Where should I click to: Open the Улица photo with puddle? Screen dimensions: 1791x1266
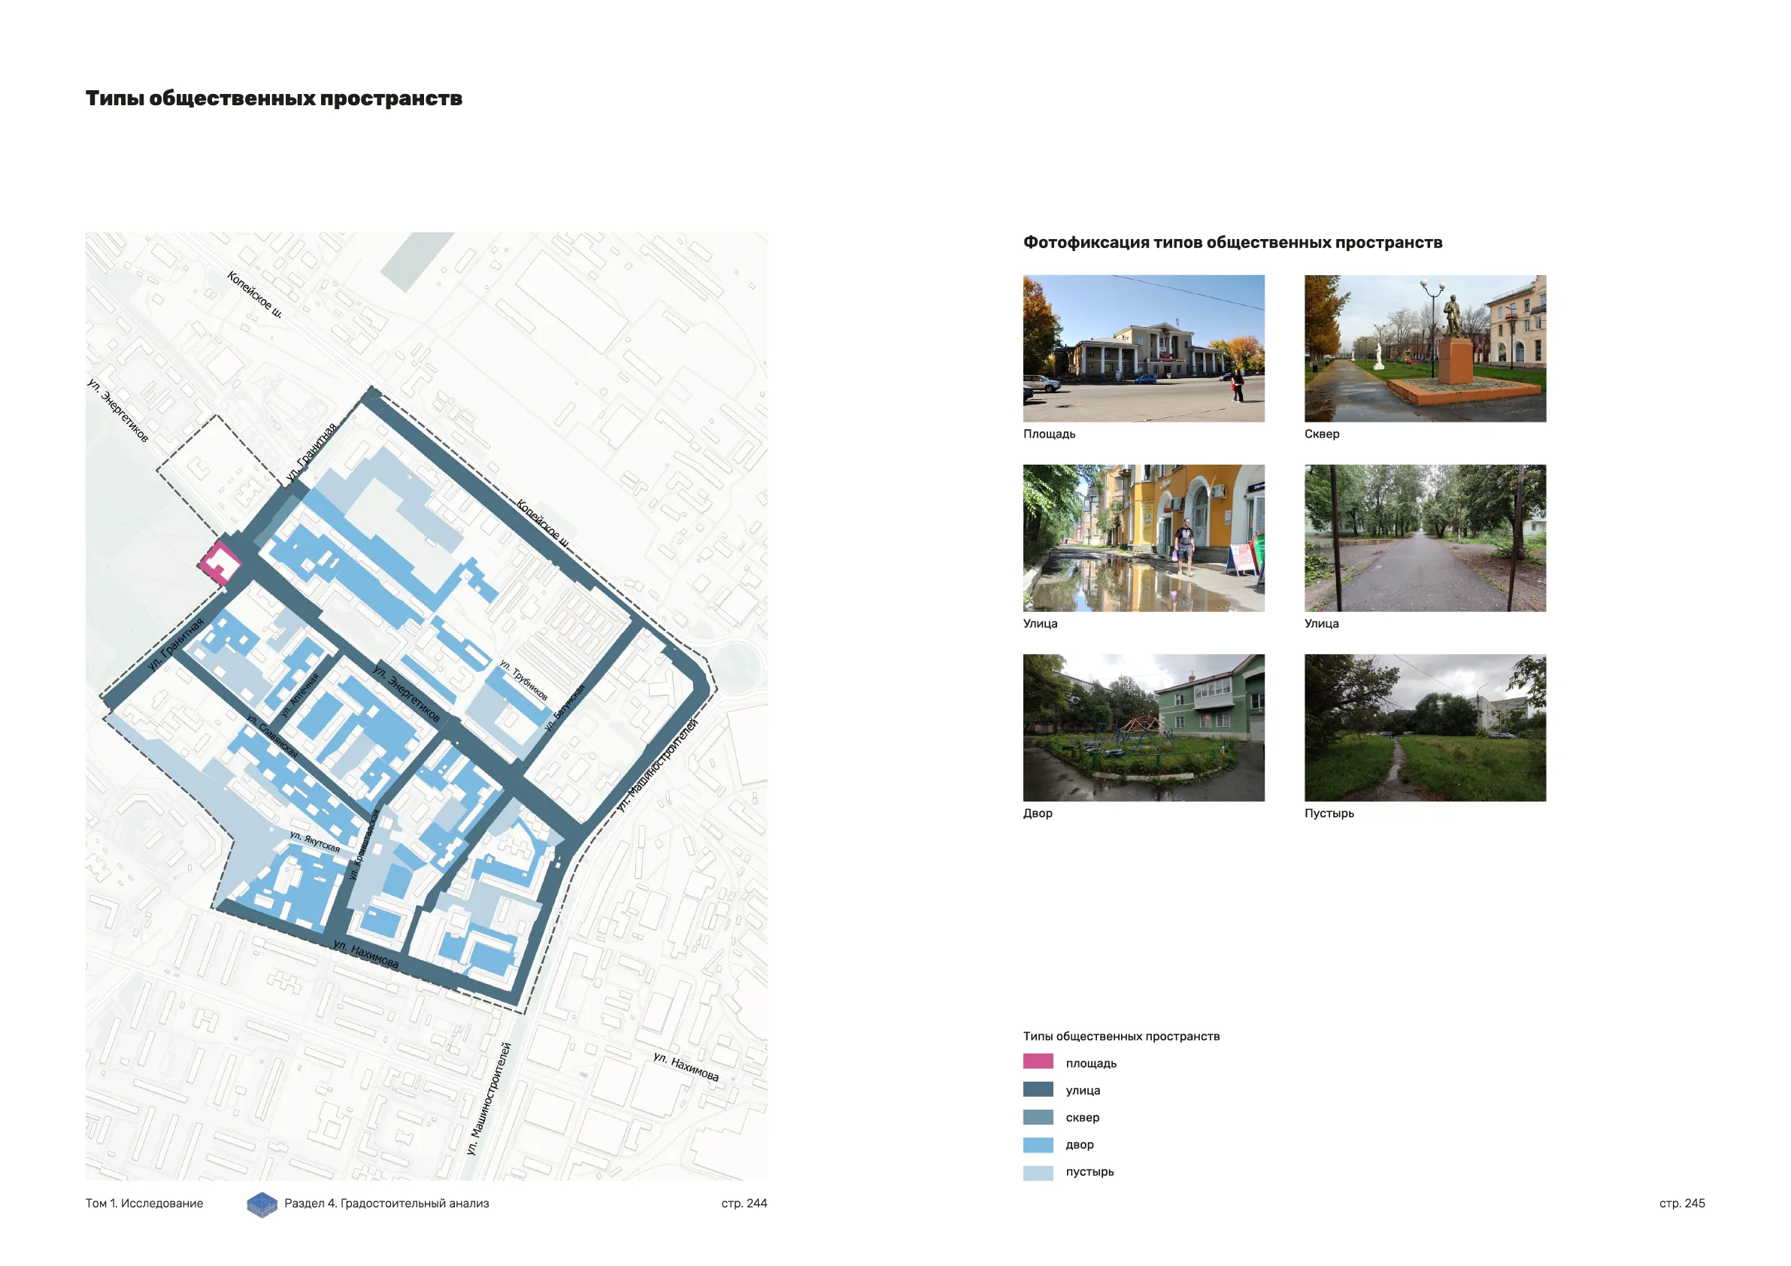click(x=1144, y=538)
